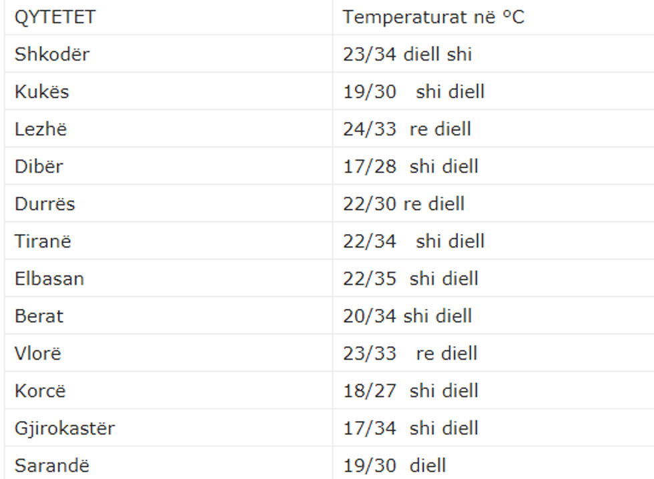Select Korcë in the city column
This screenshot has height=479, width=654.
click(x=40, y=390)
